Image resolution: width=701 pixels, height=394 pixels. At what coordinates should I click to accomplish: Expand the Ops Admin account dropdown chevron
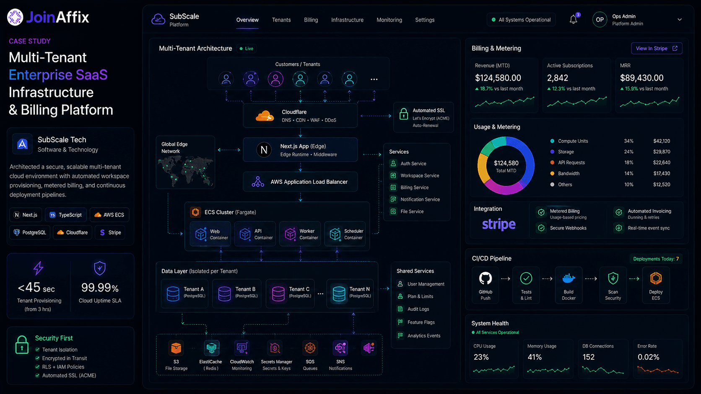pos(680,20)
